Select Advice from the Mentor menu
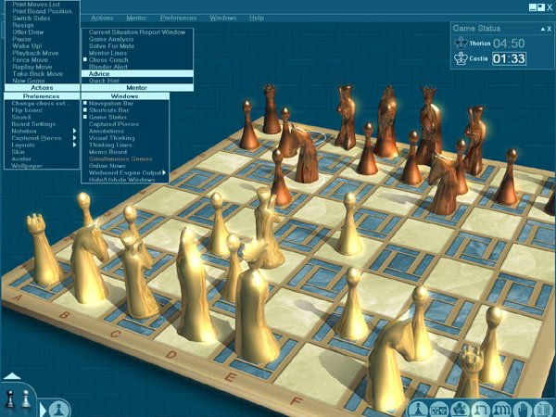The width and height of the screenshot is (556, 417). pos(98,72)
